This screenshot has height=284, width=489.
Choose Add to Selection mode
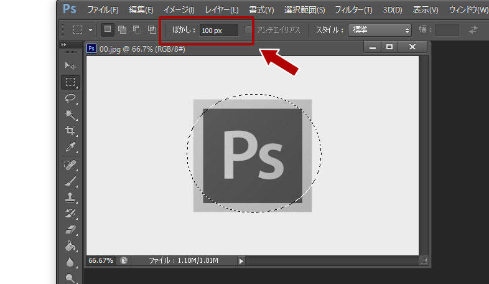pyautogui.click(x=122, y=30)
